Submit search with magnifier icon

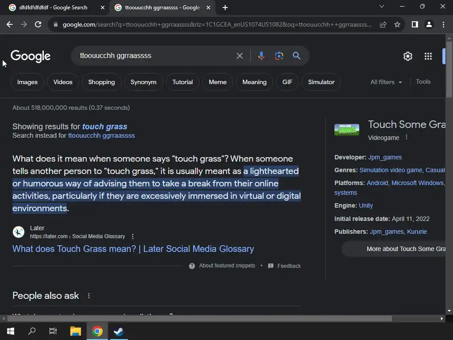(x=296, y=56)
